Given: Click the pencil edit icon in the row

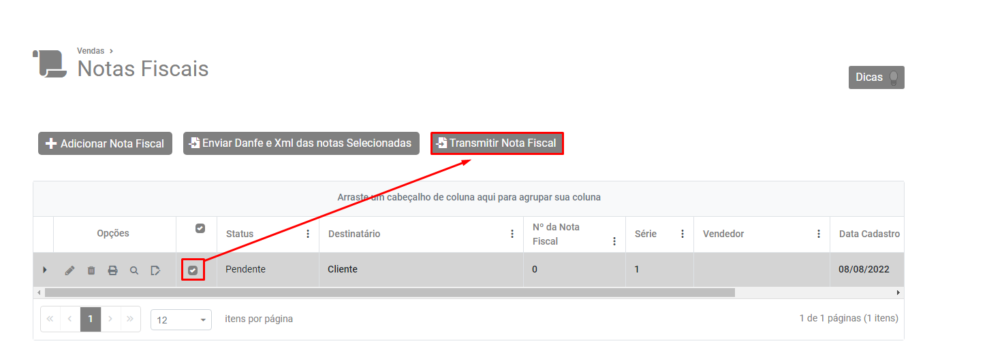Looking at the screenshot, I should point(69,270).
